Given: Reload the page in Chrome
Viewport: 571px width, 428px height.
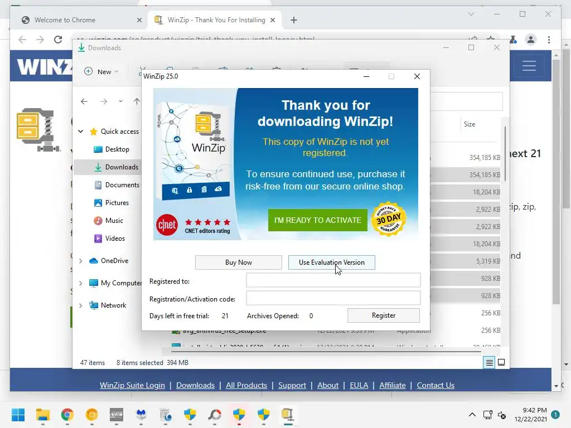Looking at the screenshot, I should (x=58, y=40).
